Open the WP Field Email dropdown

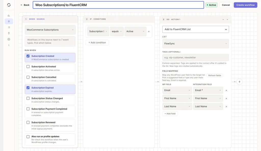pos(177,90)
